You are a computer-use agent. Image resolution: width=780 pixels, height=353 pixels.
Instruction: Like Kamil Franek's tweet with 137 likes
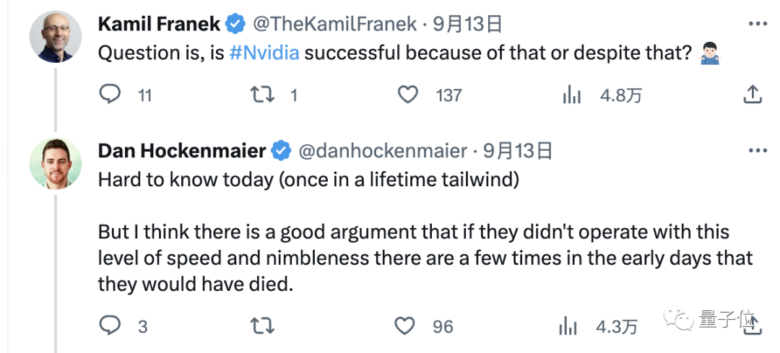click(x=408, y=94)
